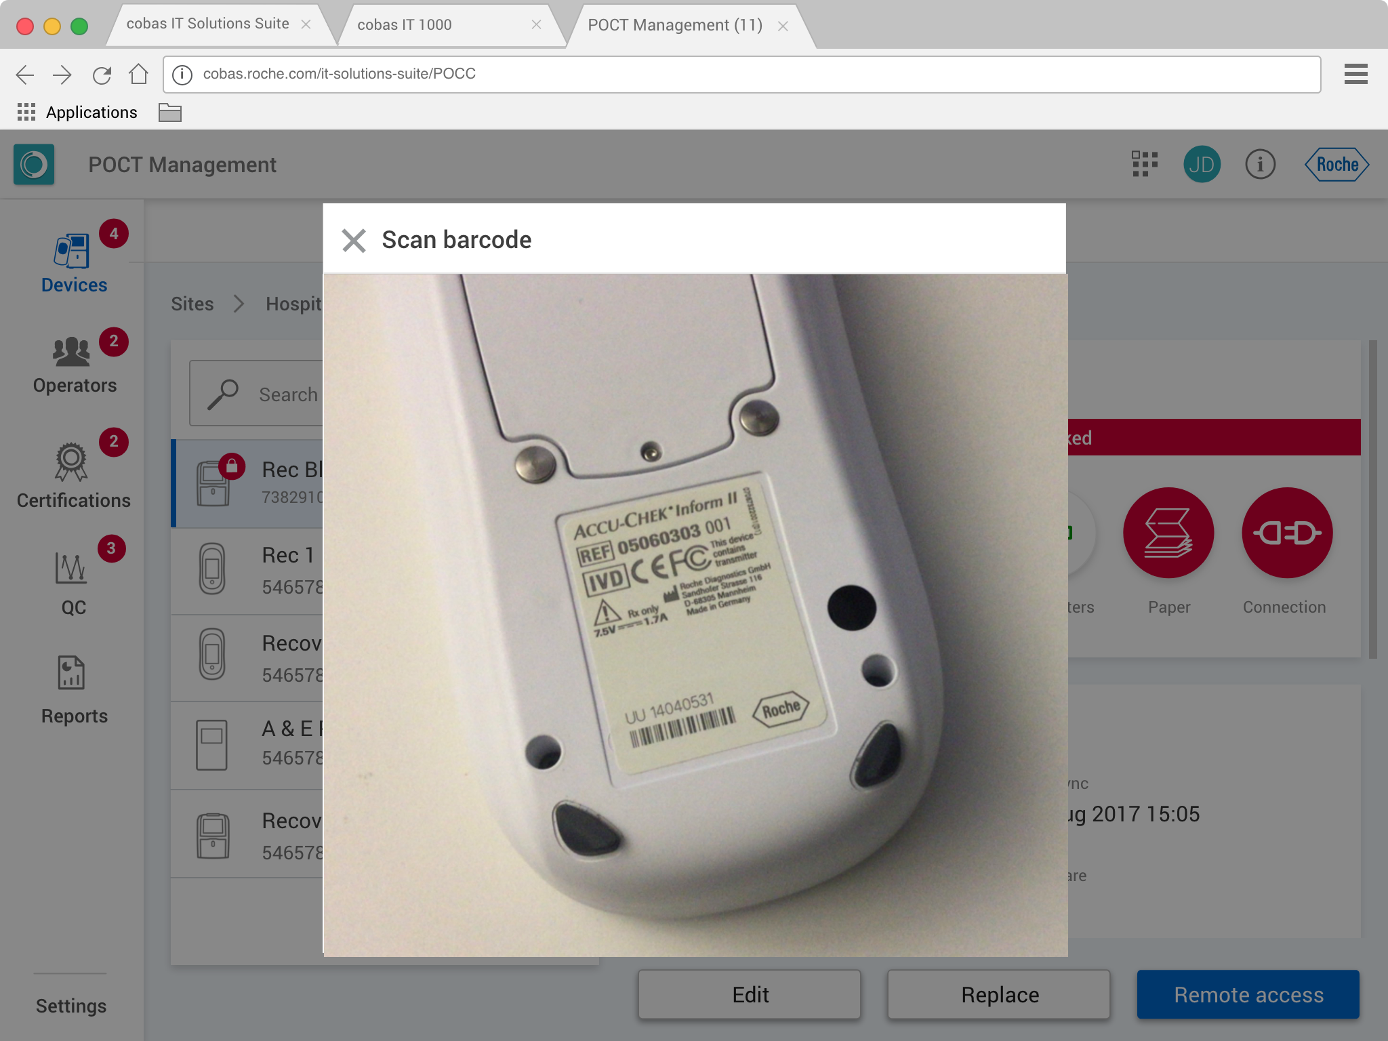Open the apps grid launcher icon
The width and height of the screenshot is (1388, 1041).
click(x=1145, y=165)
